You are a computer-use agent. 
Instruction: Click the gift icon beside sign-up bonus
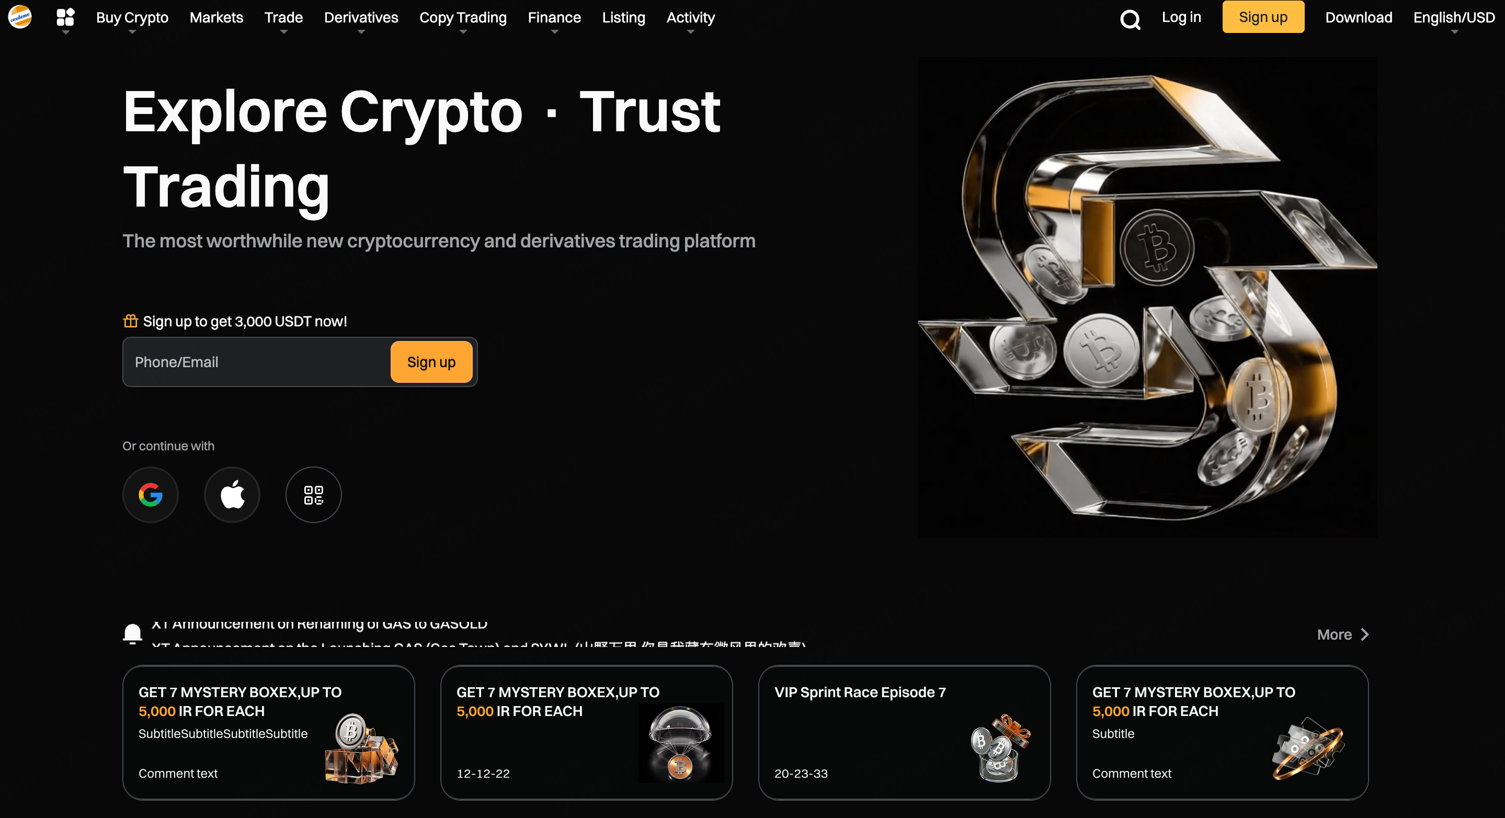point(130,321)
